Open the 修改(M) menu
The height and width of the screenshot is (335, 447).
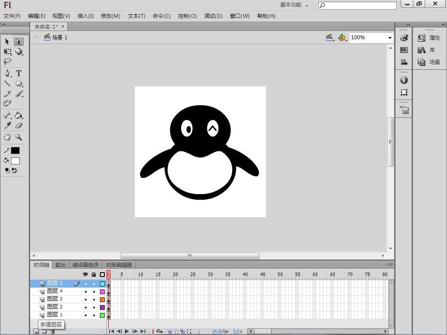(x=110, y=16)
